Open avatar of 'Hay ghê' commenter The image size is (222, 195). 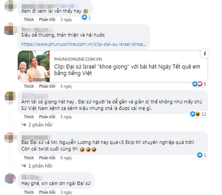tap(11, 178)
